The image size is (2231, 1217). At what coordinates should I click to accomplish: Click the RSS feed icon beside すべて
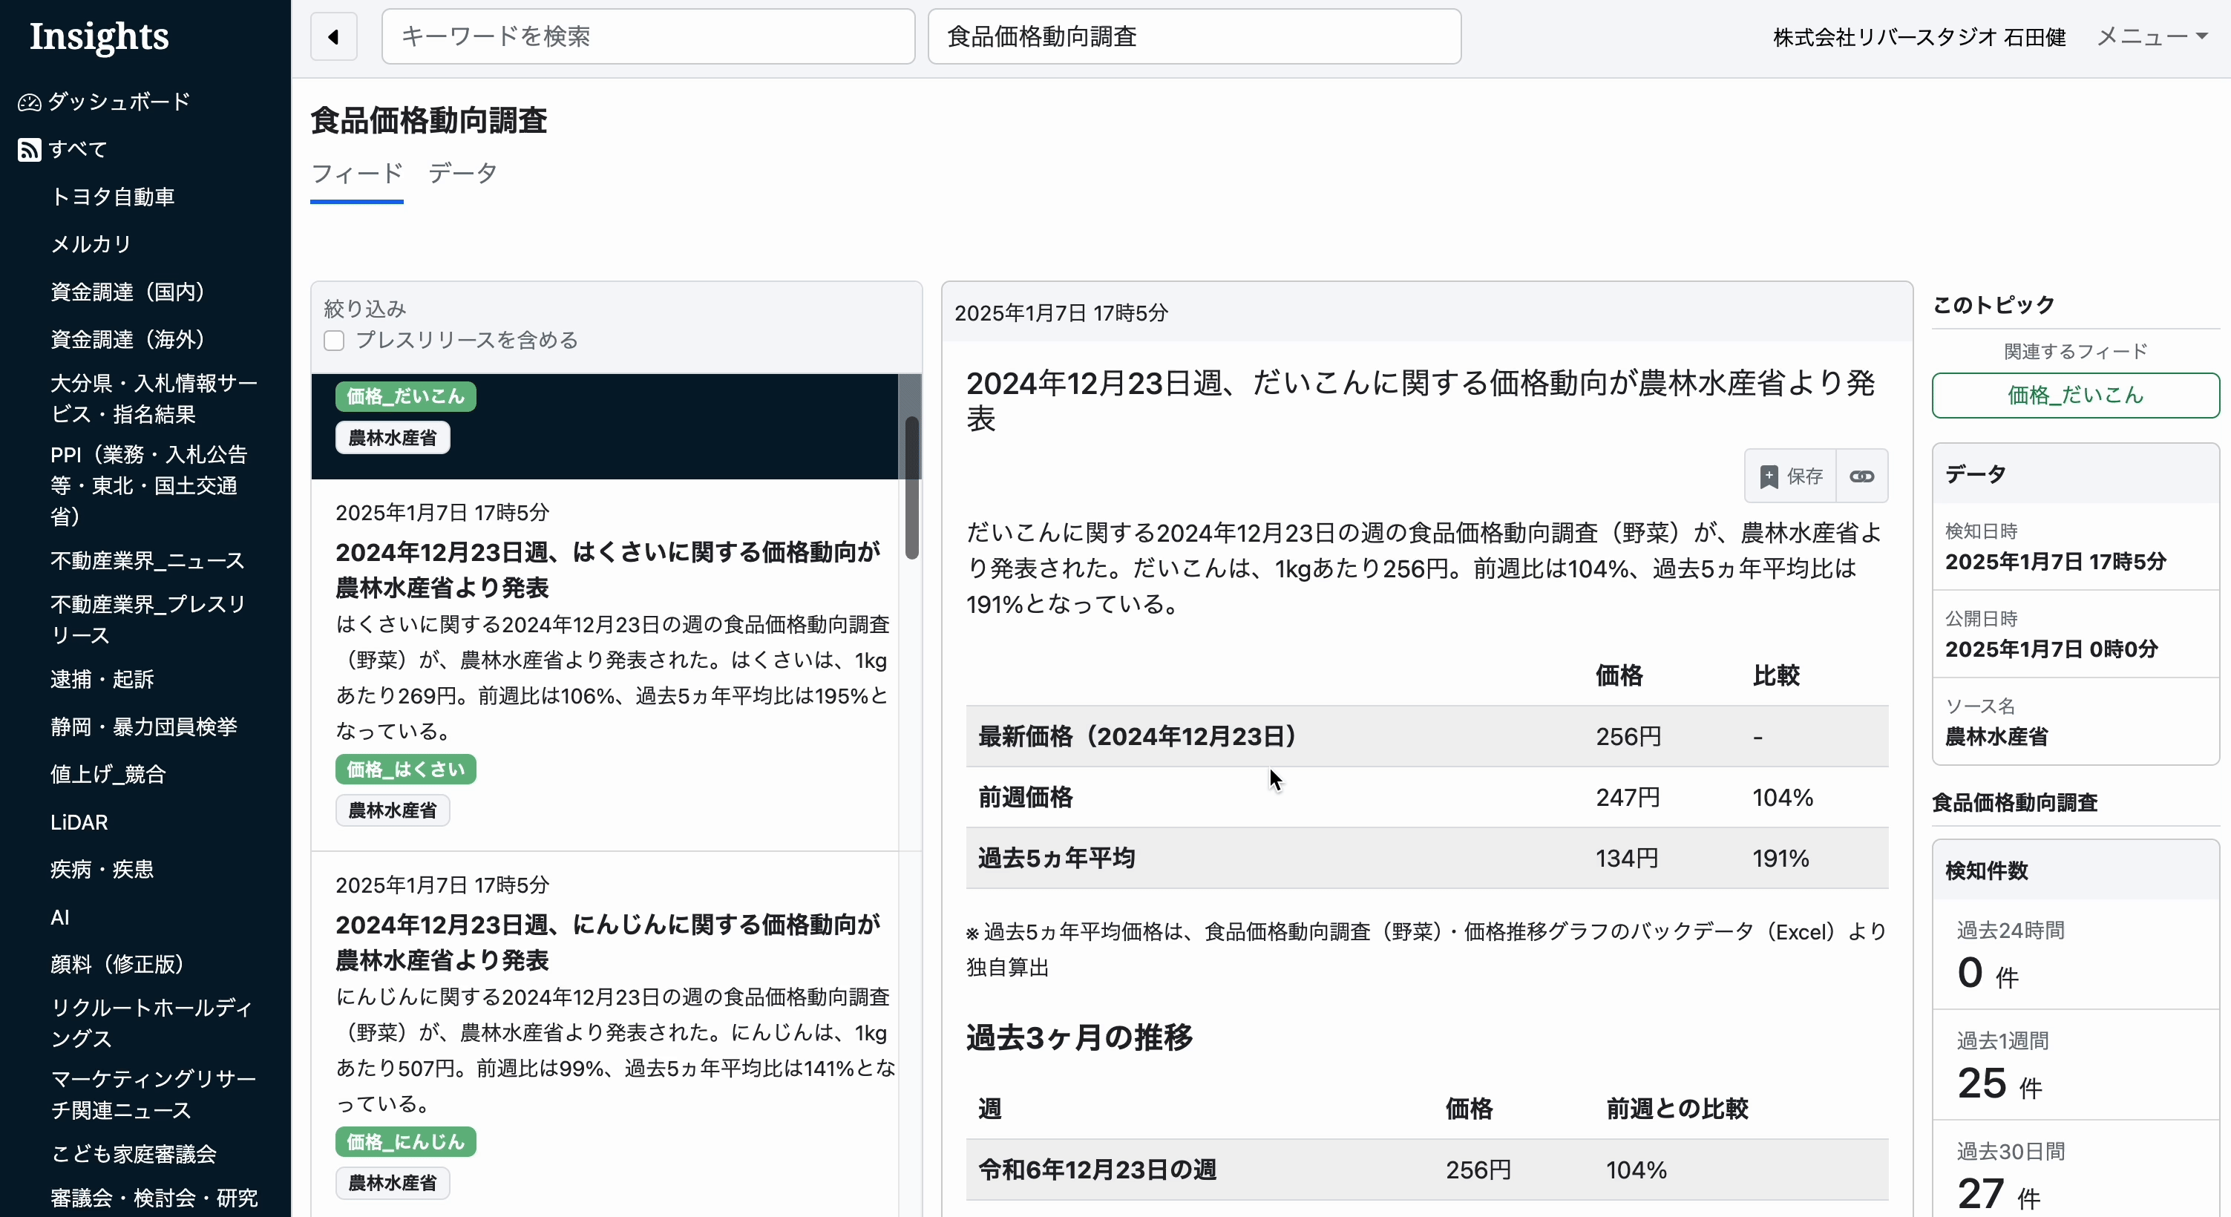pyautogui.click(x=30, y=150)
